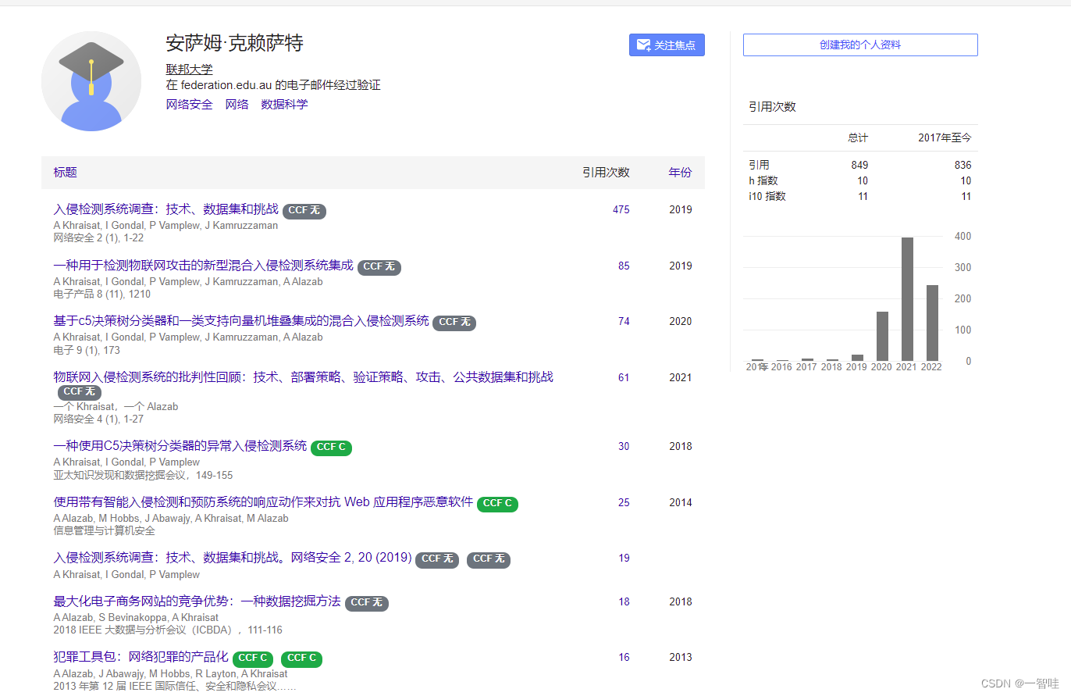1071x696 pixels.
Task: Open paper 一种用于检测物联网攻击的新型混合入侵检测系统集成
Action: pos(203,266)
